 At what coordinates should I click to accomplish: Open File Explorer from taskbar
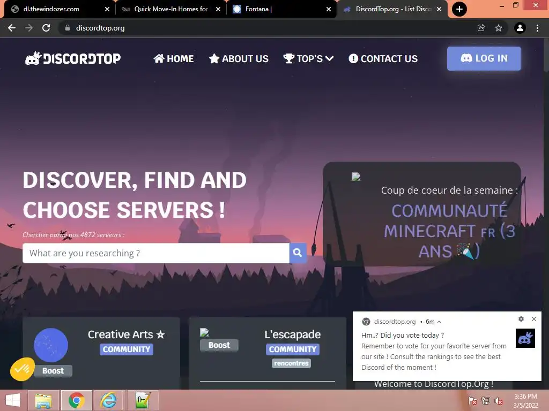(43, 400)
